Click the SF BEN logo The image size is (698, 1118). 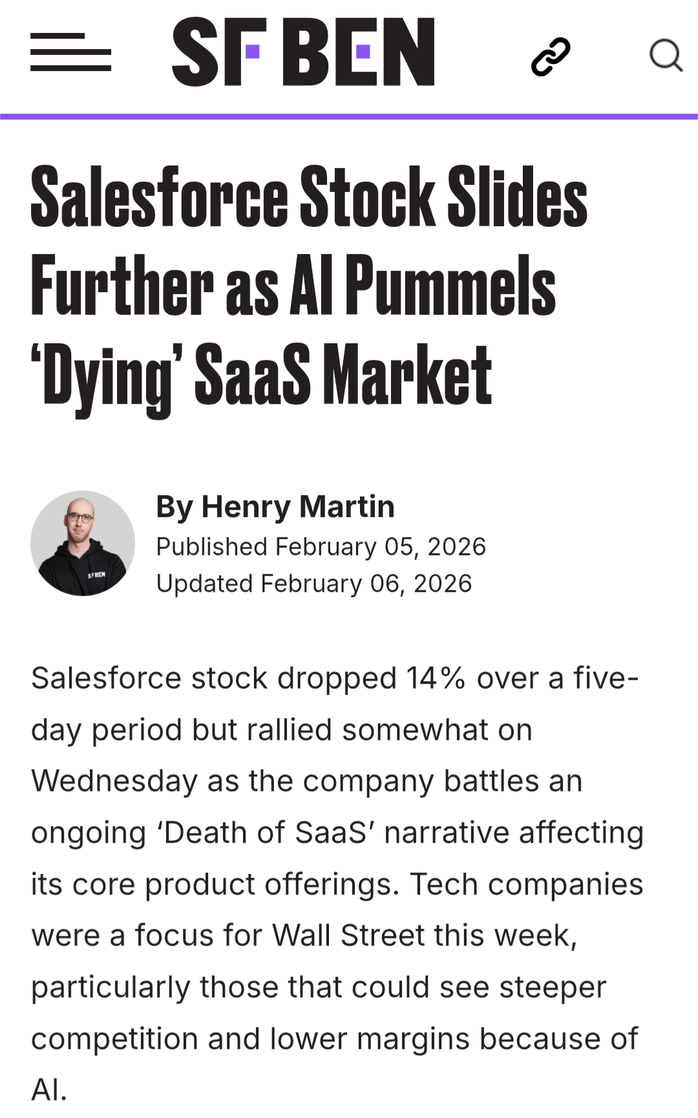(x=302, y=52)
